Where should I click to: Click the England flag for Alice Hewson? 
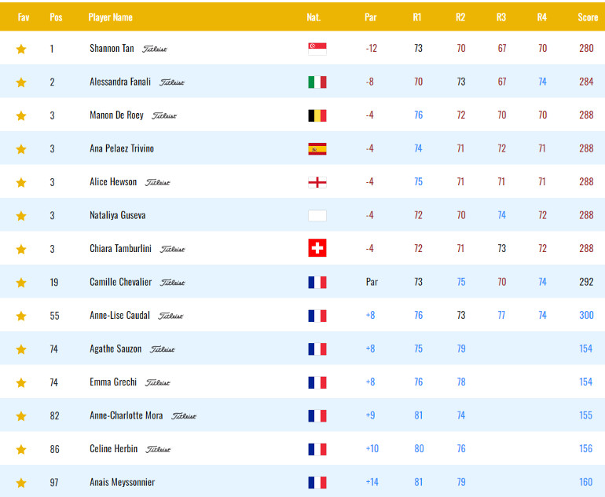317,182
